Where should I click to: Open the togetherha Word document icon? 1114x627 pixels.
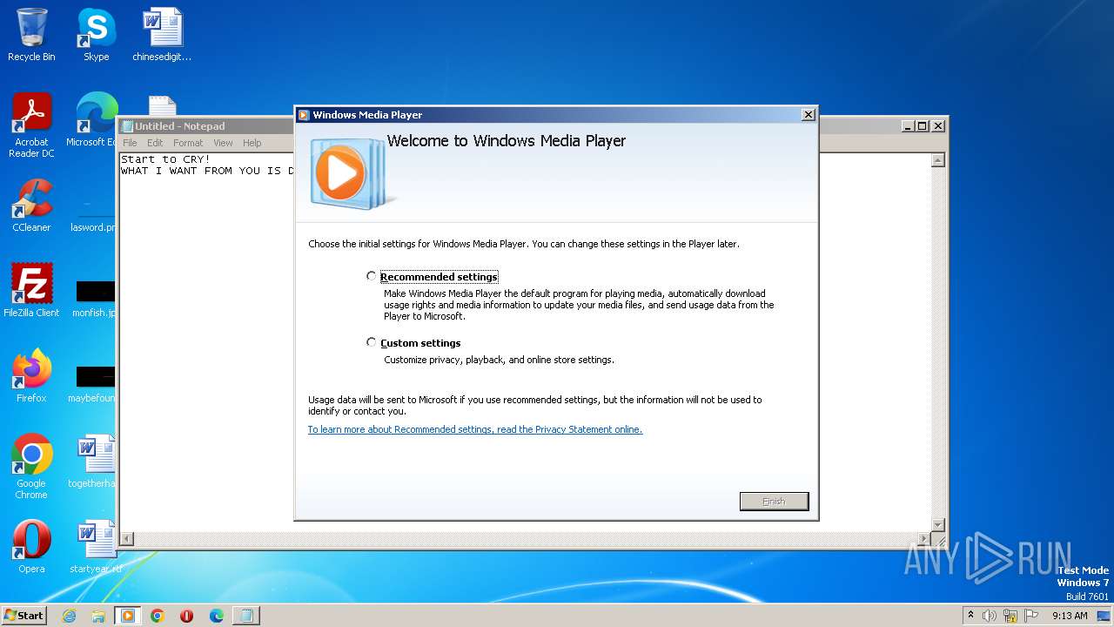(x=94, y=462)
